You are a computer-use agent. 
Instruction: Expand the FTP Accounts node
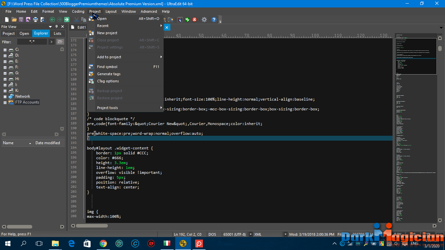tap(5, 102)
